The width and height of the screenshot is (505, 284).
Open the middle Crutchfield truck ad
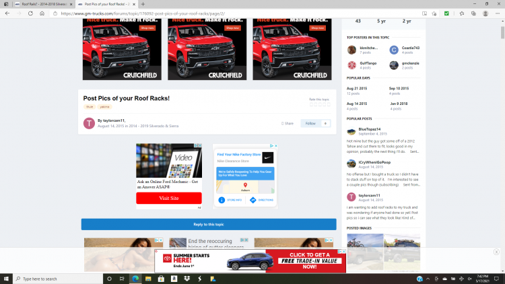(207, 49)
